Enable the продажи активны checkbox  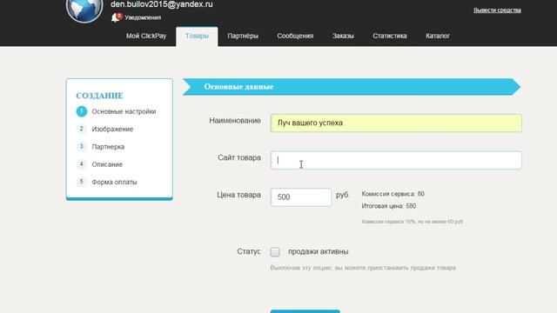(x=275, y=252)
